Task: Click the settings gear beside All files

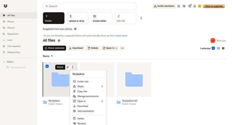Action: [59, 41]
